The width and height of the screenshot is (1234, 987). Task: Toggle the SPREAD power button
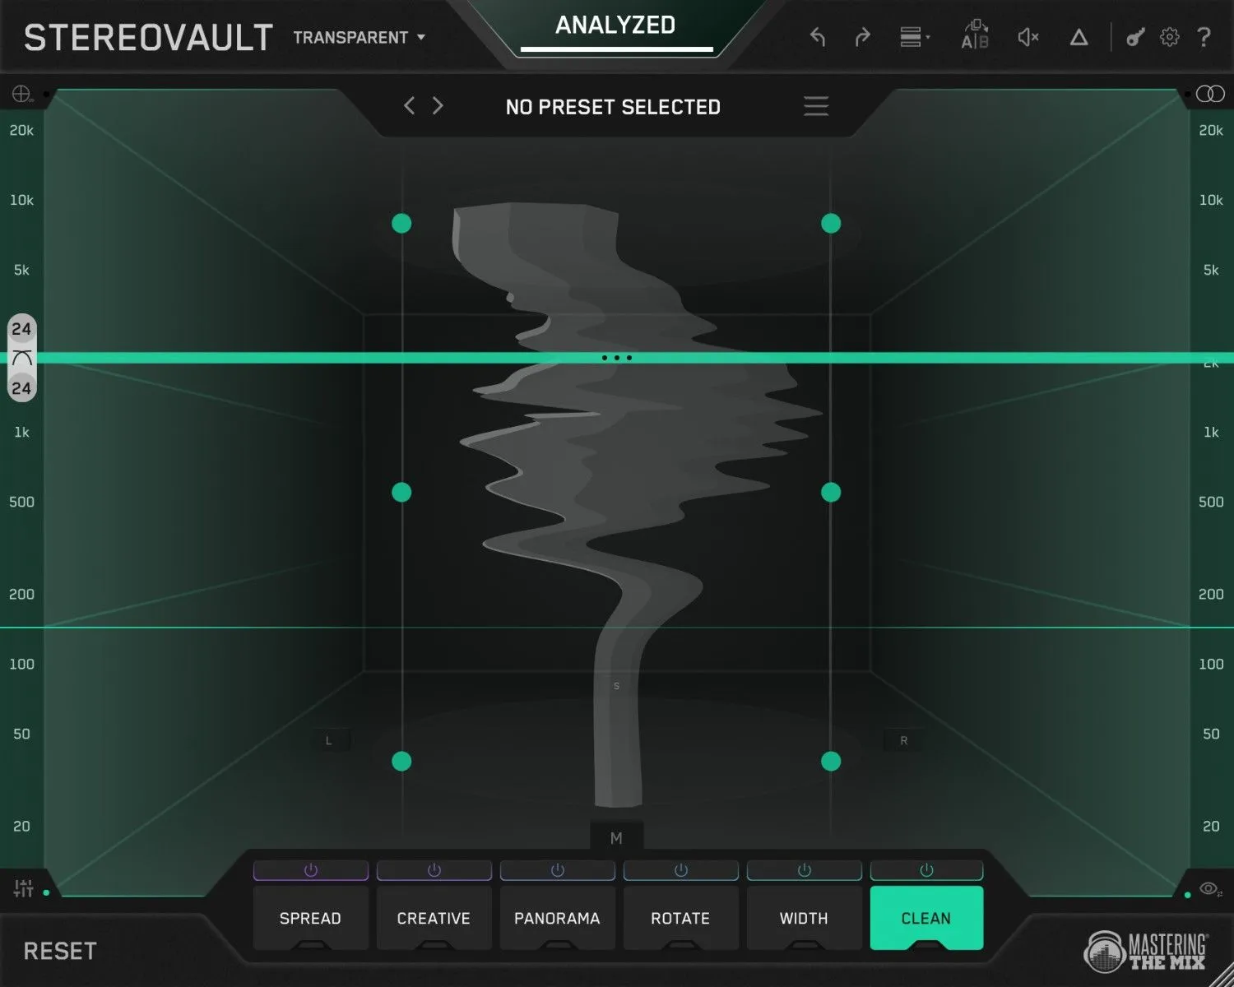311,870
